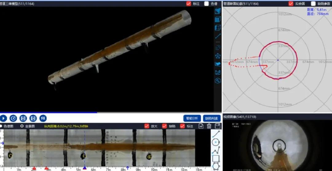Toggle the 放大 checkbox above panorama
332x171 pixels.
point(147,126)
